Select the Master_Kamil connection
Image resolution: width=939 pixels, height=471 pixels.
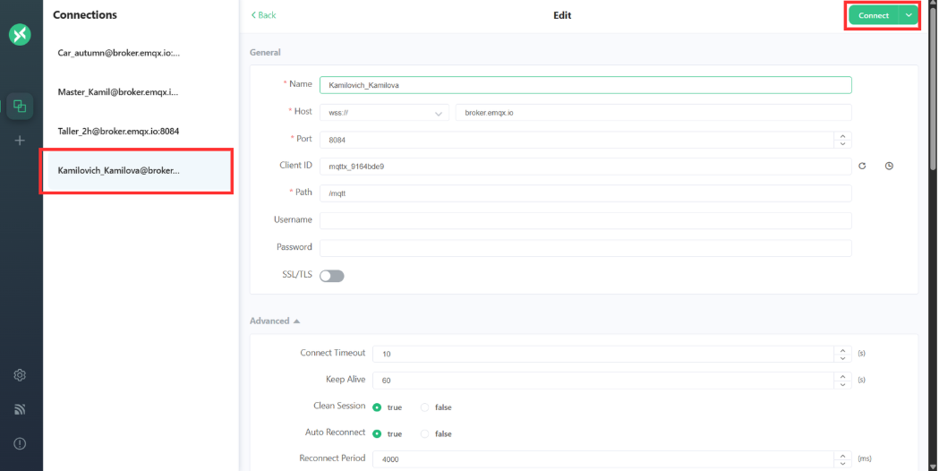pyautogui.click(x=141, y=92)
